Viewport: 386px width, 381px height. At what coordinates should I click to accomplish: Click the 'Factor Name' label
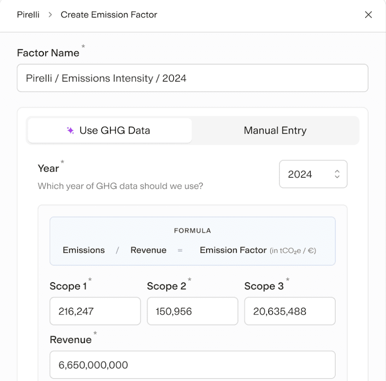[x=48, y=53]
